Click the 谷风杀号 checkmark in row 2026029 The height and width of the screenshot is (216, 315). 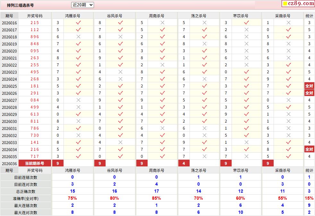pos(120,114)
